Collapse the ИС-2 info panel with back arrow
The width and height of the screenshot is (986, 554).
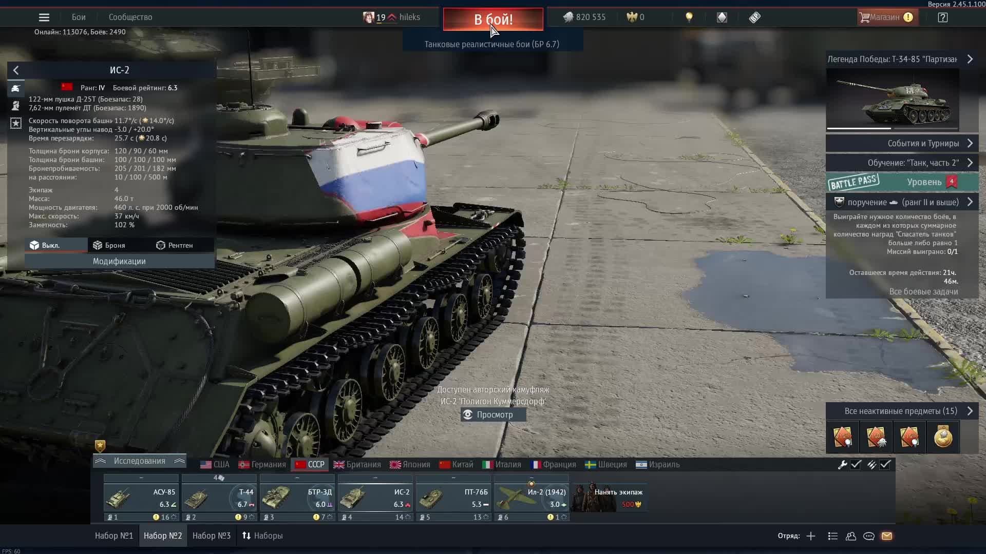pyautogui.click(x=16, y=70)
